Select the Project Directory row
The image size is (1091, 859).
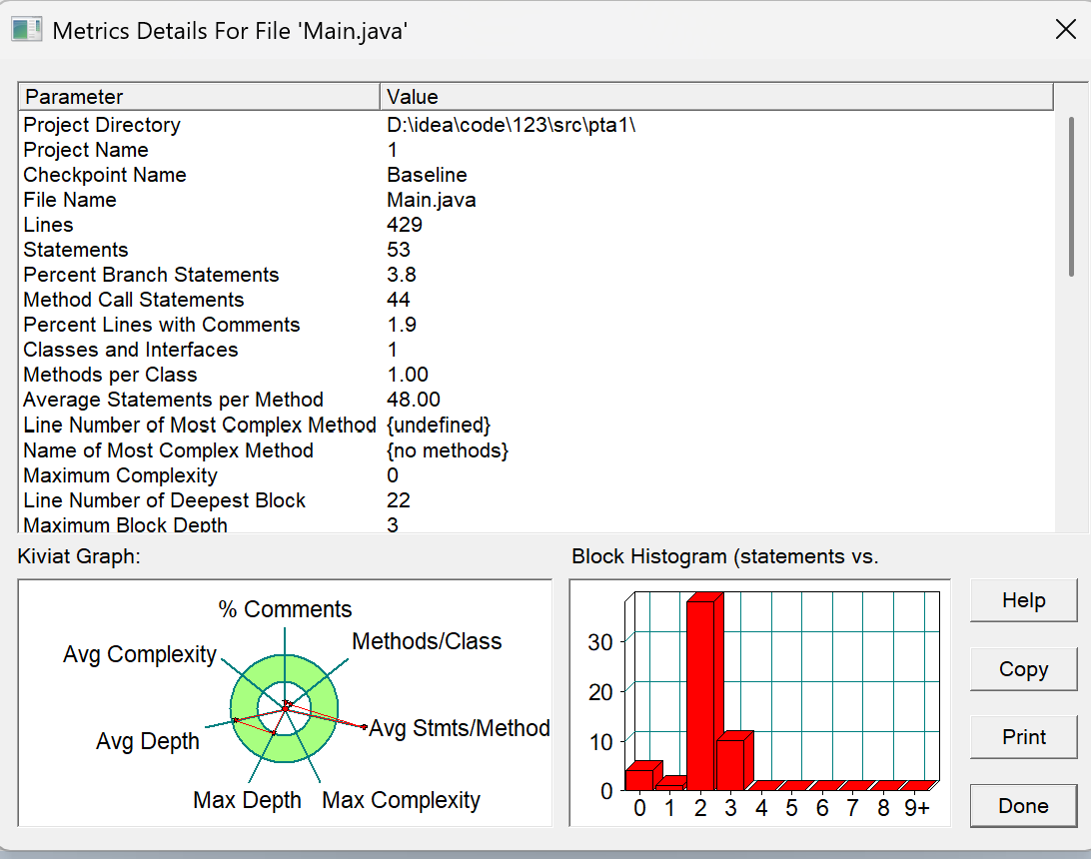tap(536, 125)
